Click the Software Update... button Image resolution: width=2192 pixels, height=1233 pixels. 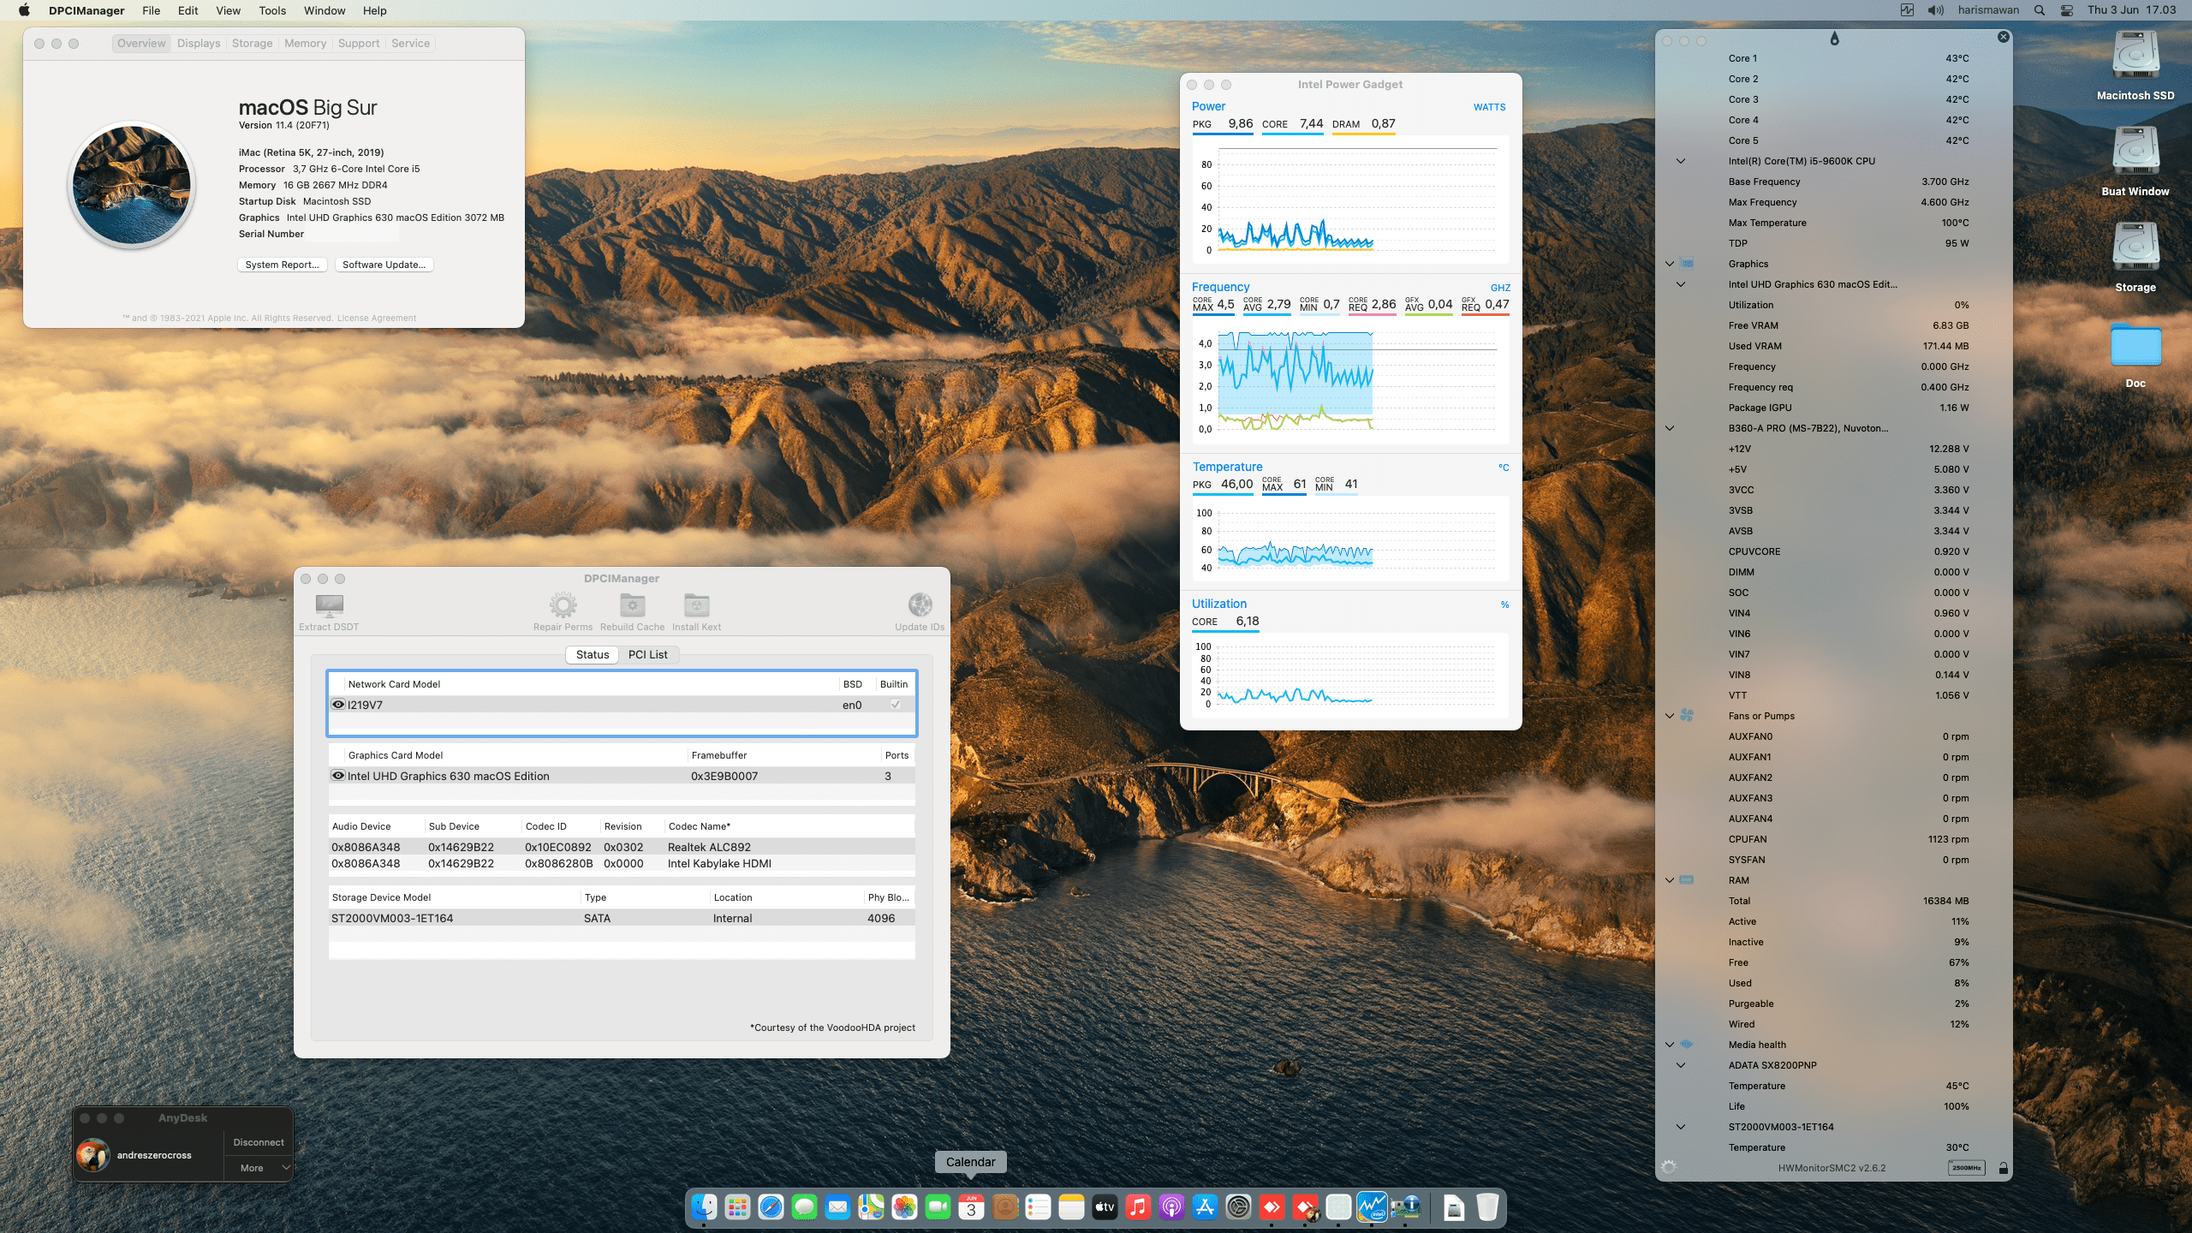(x=384, y=265)
